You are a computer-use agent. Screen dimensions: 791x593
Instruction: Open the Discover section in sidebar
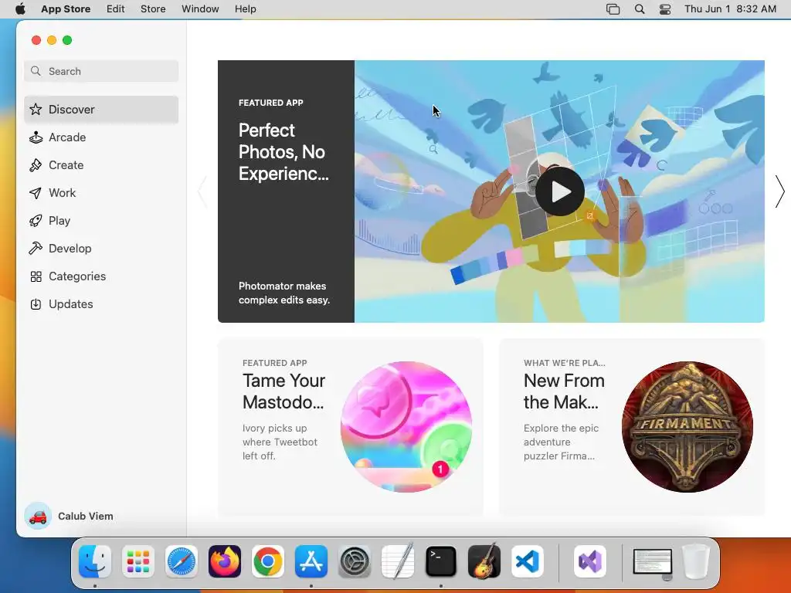point(101,110)
